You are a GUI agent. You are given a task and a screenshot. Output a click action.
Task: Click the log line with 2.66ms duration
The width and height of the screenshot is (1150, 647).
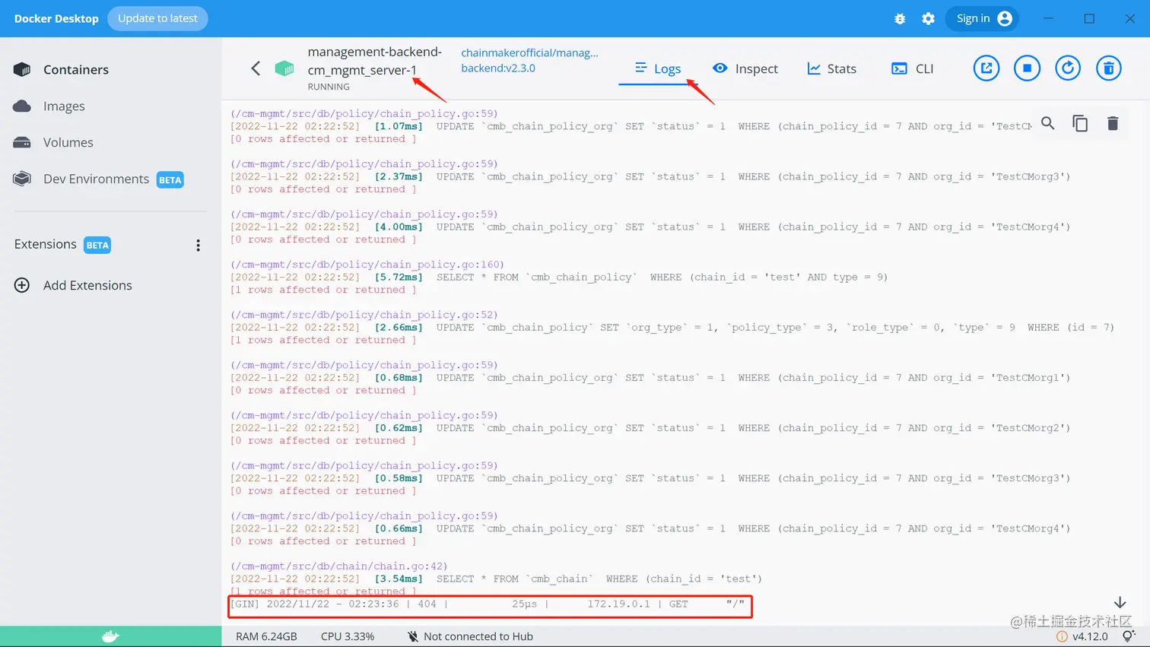pyautogui.click(x=672, y=328)
